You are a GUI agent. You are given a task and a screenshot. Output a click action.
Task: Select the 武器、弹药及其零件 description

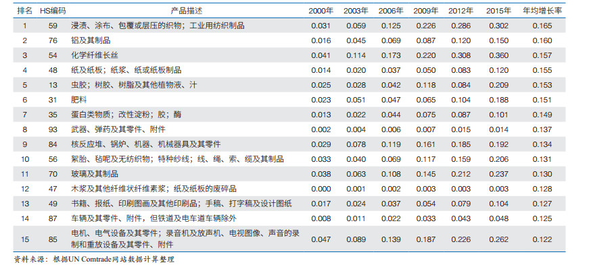(x=118, y=129)
